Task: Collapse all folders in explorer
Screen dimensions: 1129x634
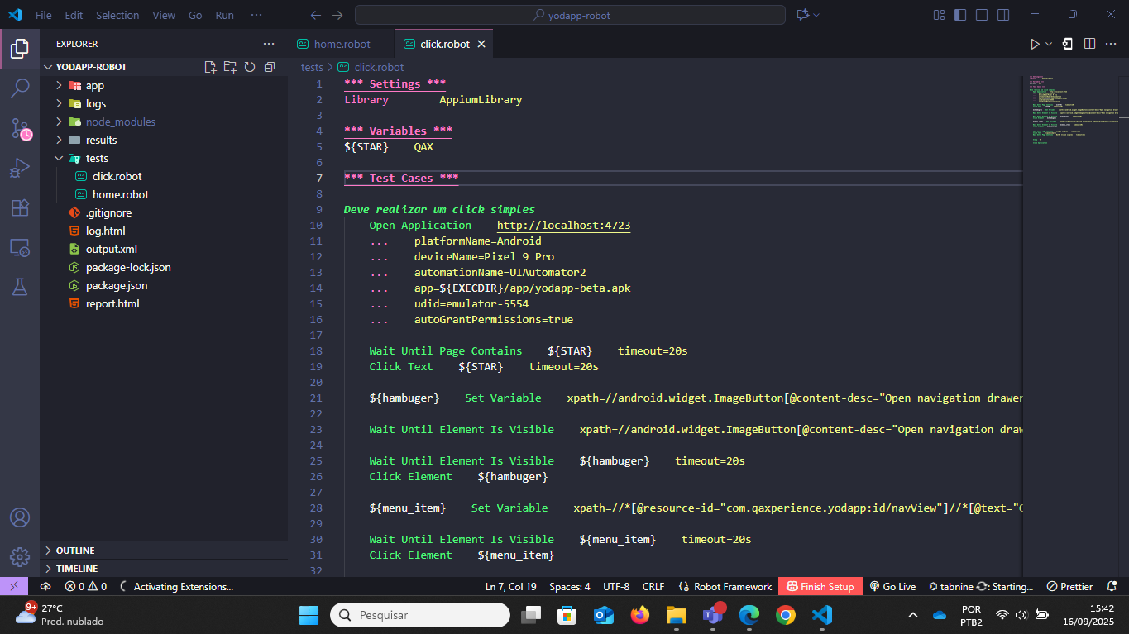Action: click(270, 67)
